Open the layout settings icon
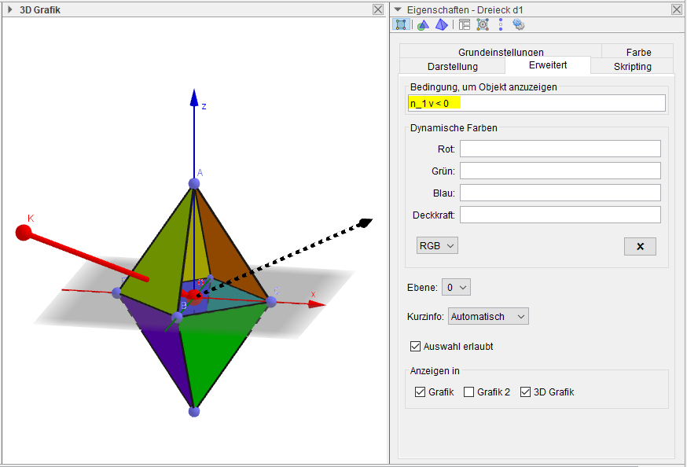This screenshot has width=687, height=467. coord(465,25)
